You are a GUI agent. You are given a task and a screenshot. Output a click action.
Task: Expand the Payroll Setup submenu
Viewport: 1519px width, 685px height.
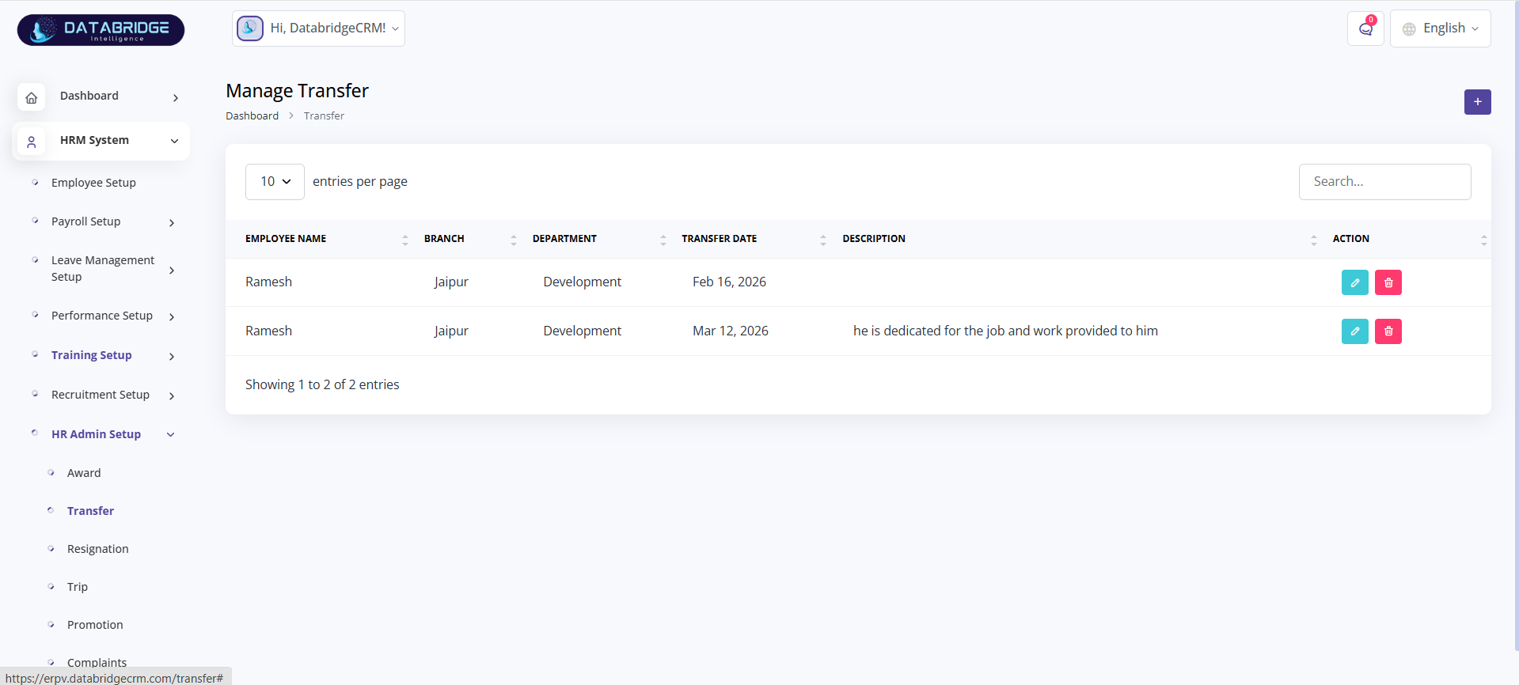[x=172, y=223]
